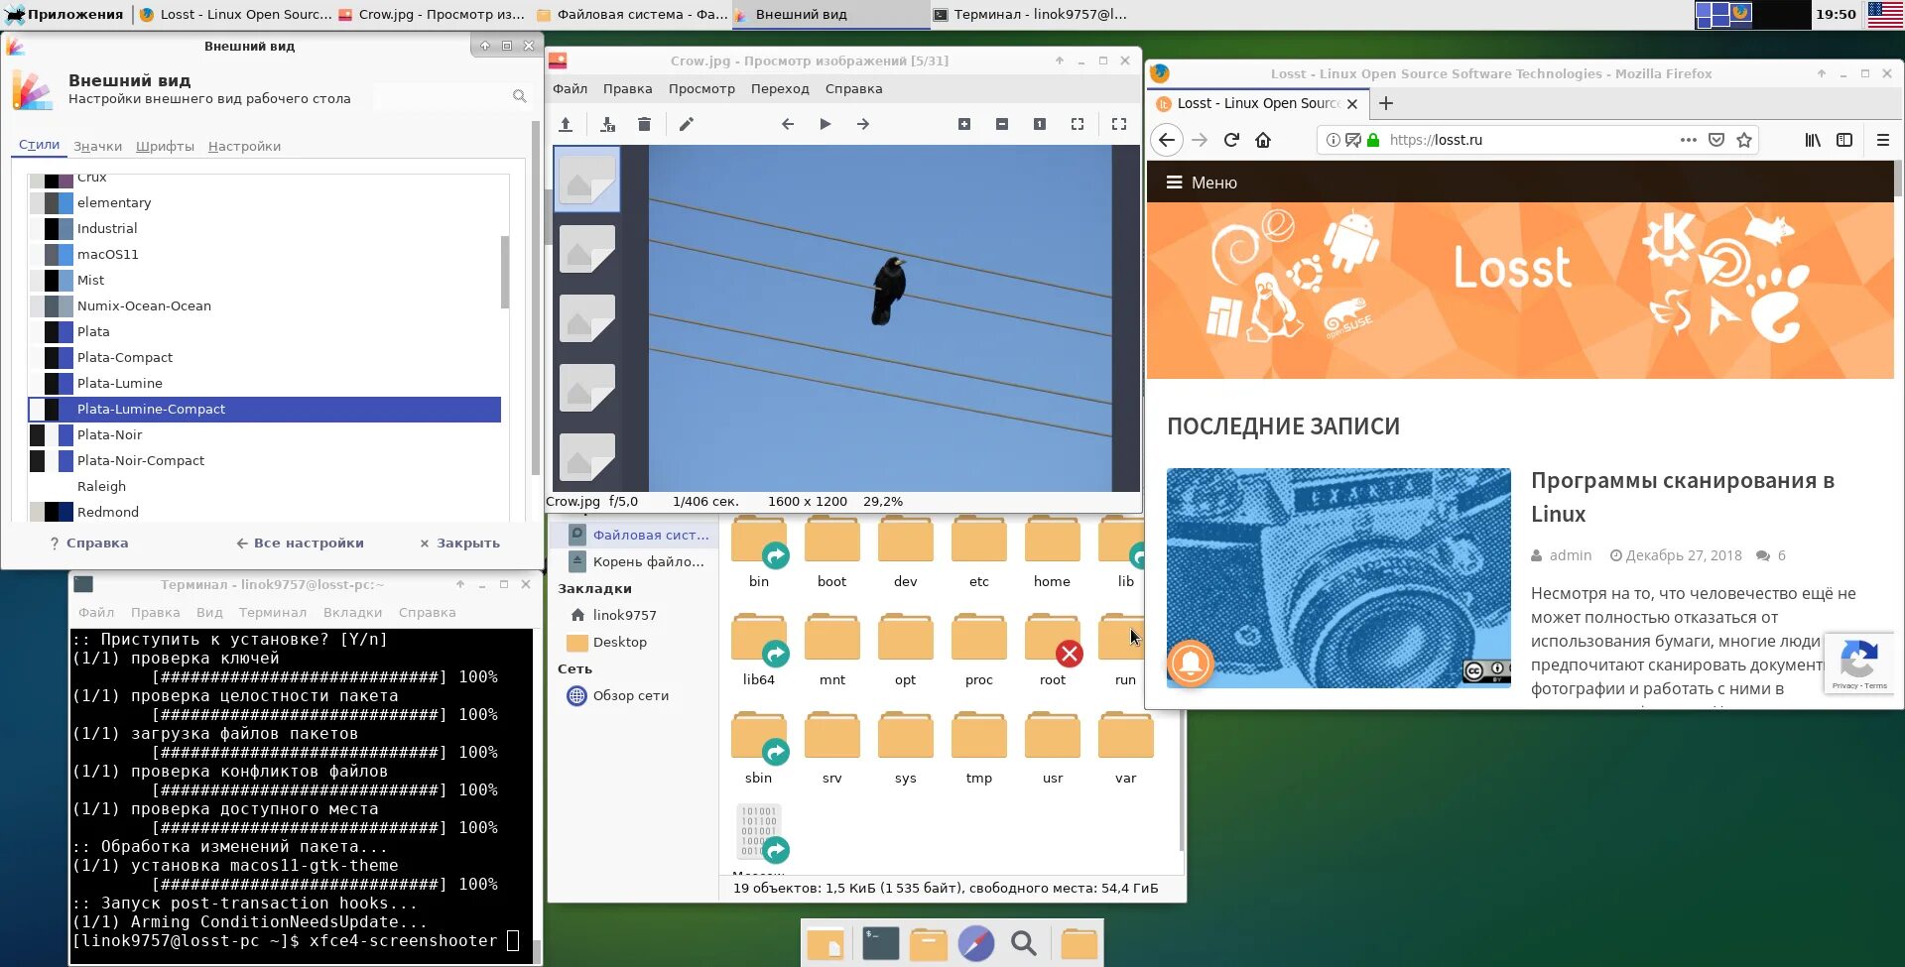Bookmark this page with the star icon

(1744, 140)
